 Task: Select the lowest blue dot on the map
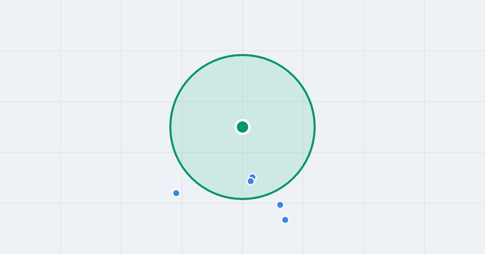coord(285,220)
